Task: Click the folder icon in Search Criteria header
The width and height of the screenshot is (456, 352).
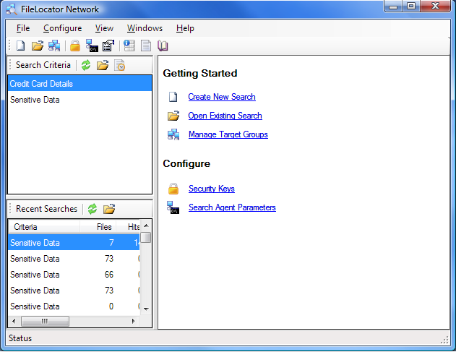Action: (x=103, y=65)
